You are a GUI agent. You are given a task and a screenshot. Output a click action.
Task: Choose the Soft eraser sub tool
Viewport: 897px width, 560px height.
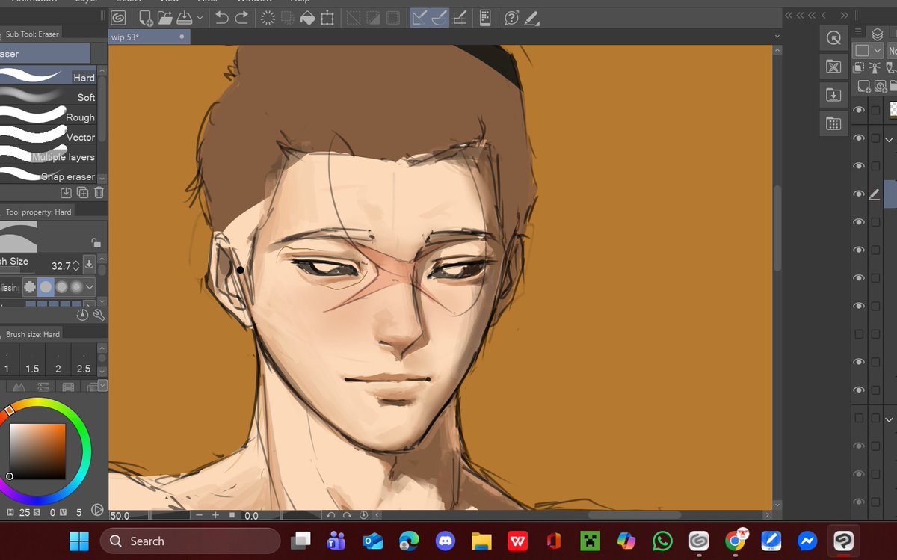click(49, 96)
